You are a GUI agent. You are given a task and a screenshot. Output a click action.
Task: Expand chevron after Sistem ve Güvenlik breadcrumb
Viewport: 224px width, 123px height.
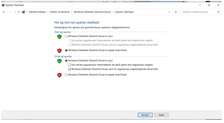pos(72,12)
